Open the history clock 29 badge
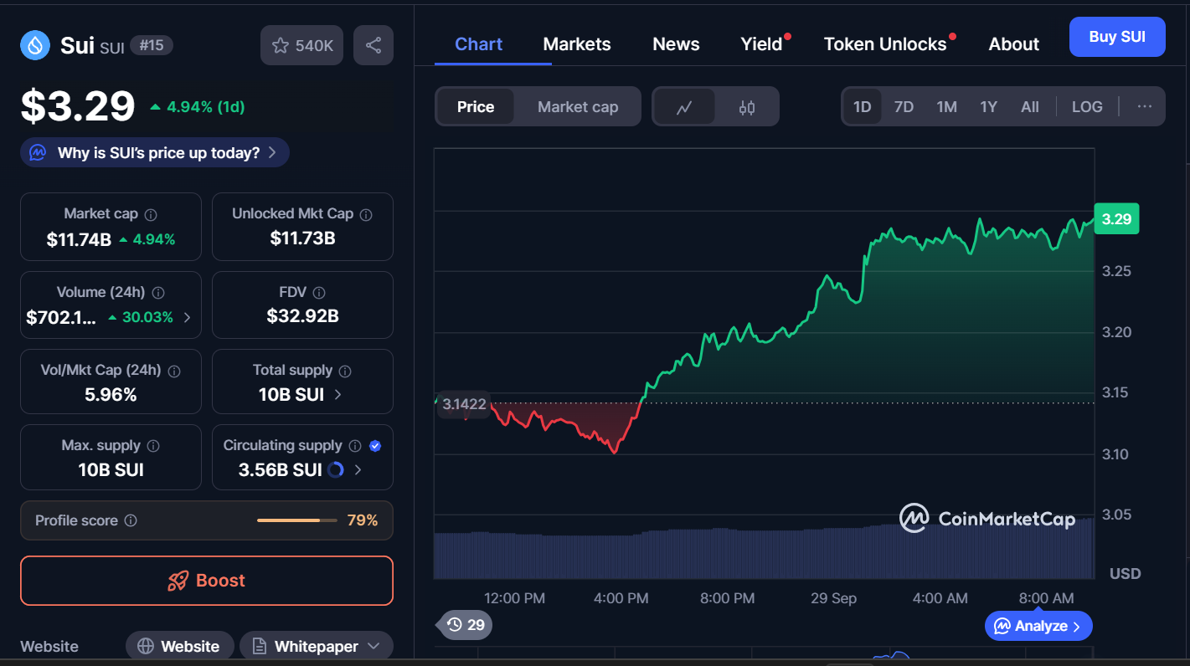 point(466,625)
